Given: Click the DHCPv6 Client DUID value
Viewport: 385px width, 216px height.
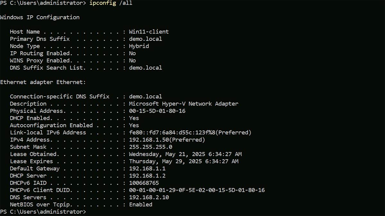Looking at the screenshot, I should (197, 190).
